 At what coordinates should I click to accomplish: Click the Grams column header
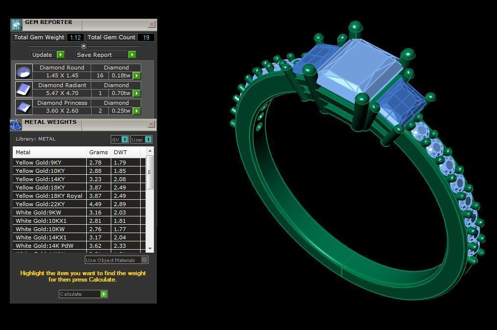(x=99, y=152)
